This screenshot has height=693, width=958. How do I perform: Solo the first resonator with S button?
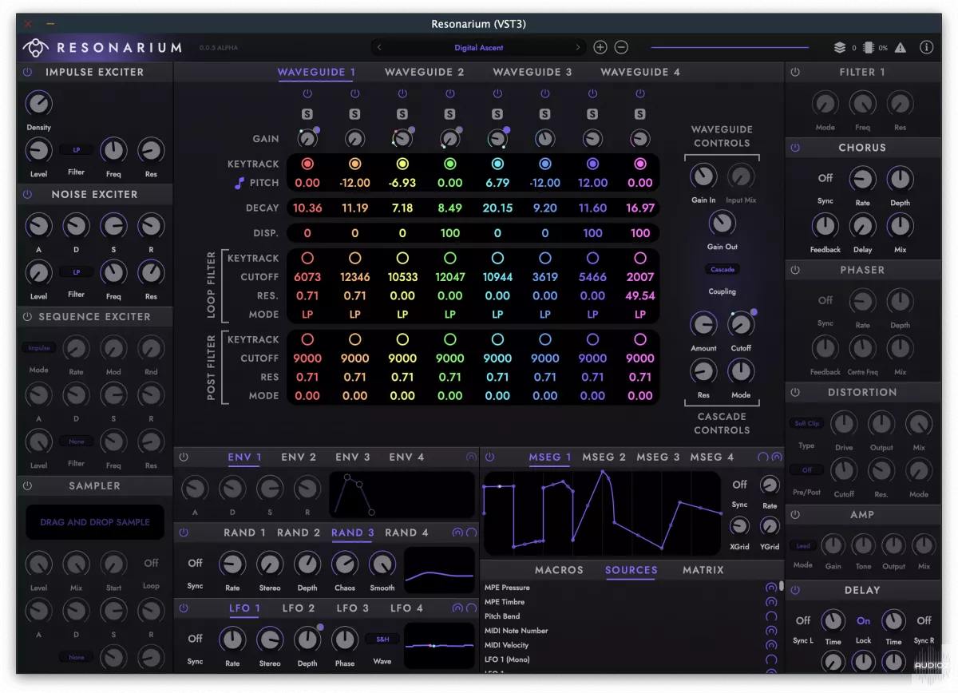[x=307, y=114]
